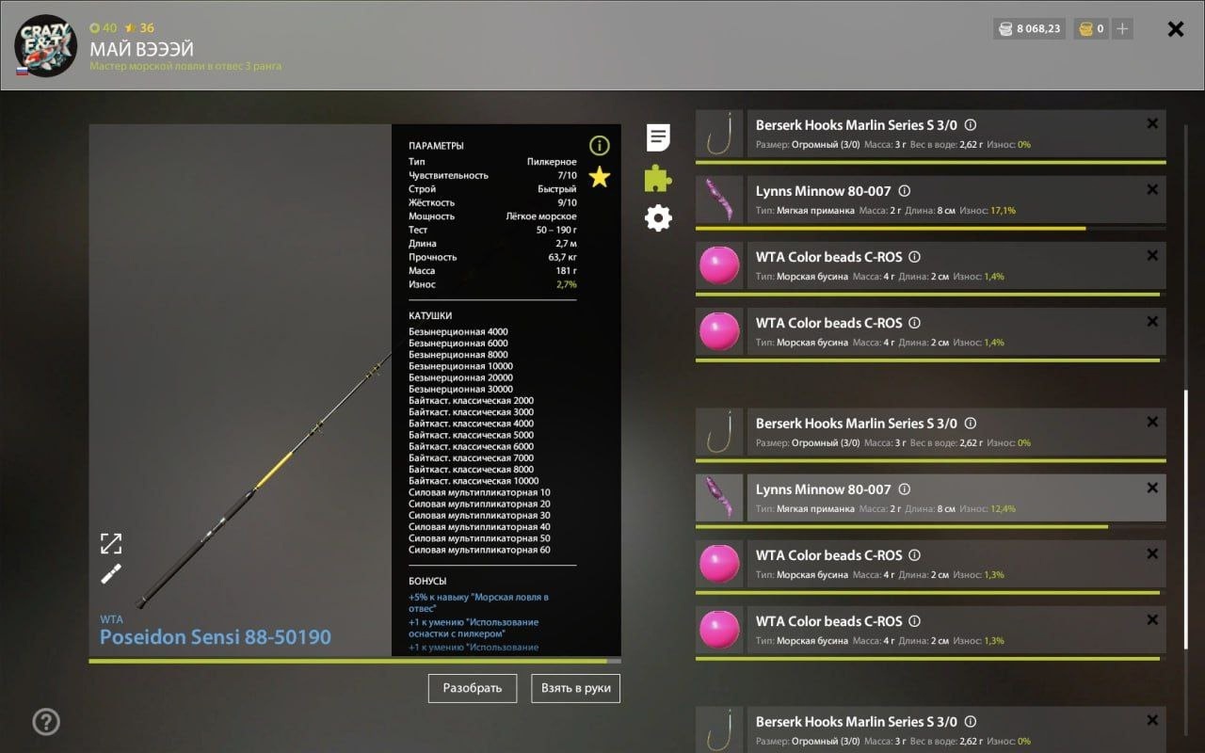Open the gear settings tab
The width and height of the screenshot is (1205, 753).
point(658,219)
